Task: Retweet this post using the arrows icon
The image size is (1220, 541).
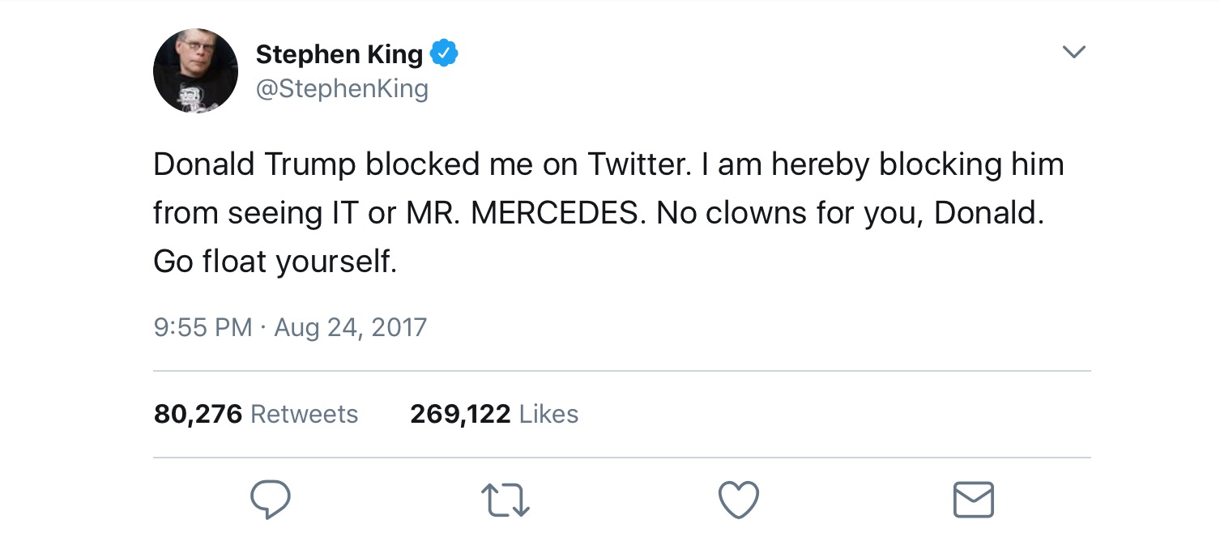Action: [x=505, y=500]
